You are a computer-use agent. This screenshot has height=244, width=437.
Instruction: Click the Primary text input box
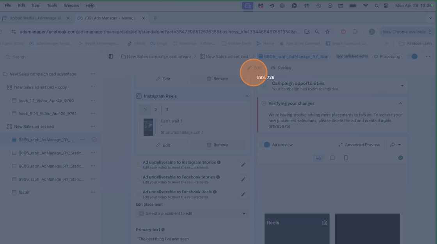pyautogui.click(x=192, y=239)
